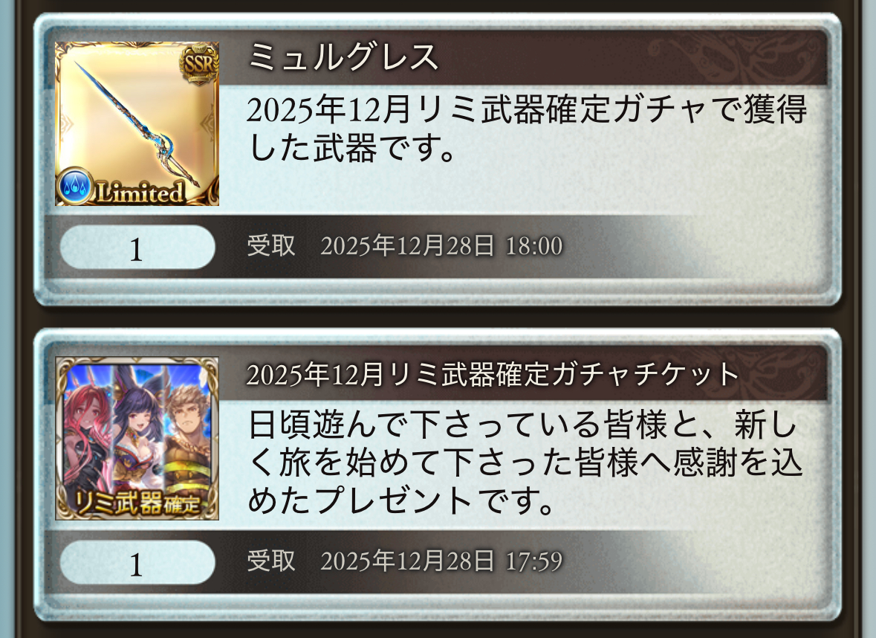
Task: Tap the リミ武器確定 gacha ticket thumbnail
Action: pos(137,439)
